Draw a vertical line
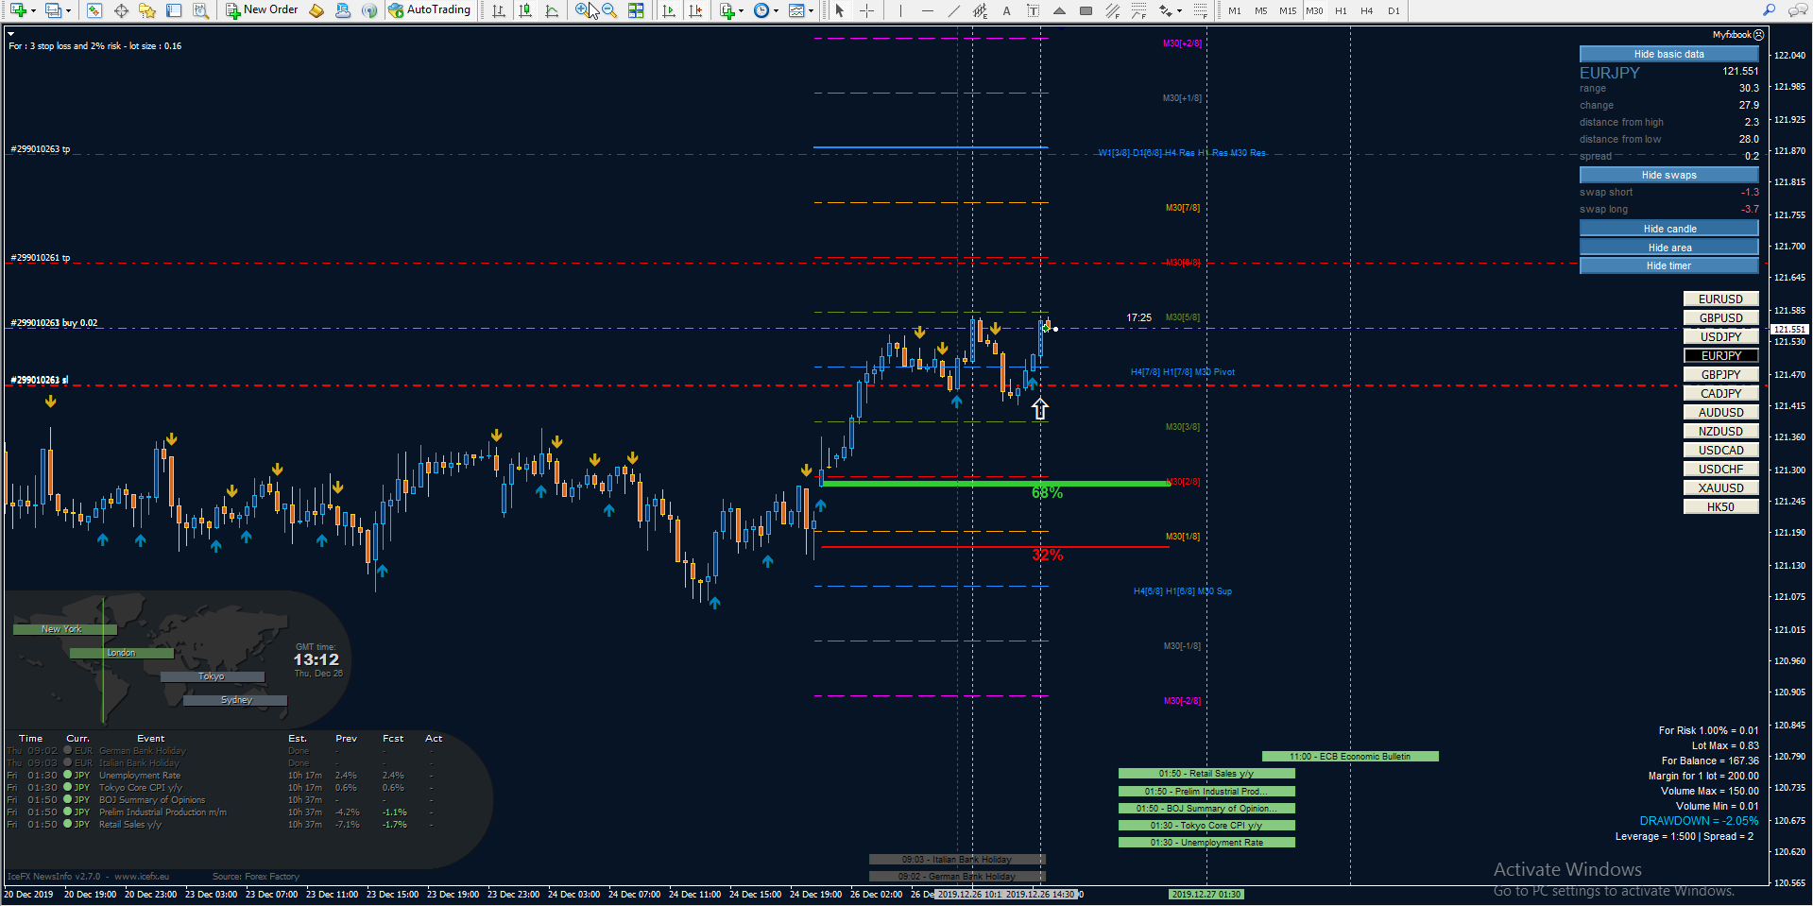 (x=900, y=10)
